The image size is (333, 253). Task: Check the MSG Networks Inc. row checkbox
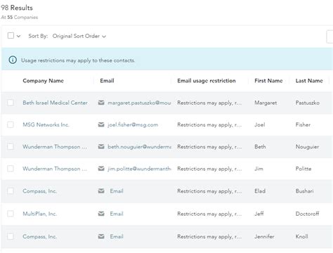[11, 124]
